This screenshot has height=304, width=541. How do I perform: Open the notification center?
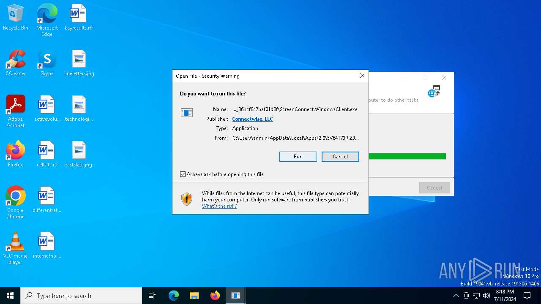click(x=527, y=296)
